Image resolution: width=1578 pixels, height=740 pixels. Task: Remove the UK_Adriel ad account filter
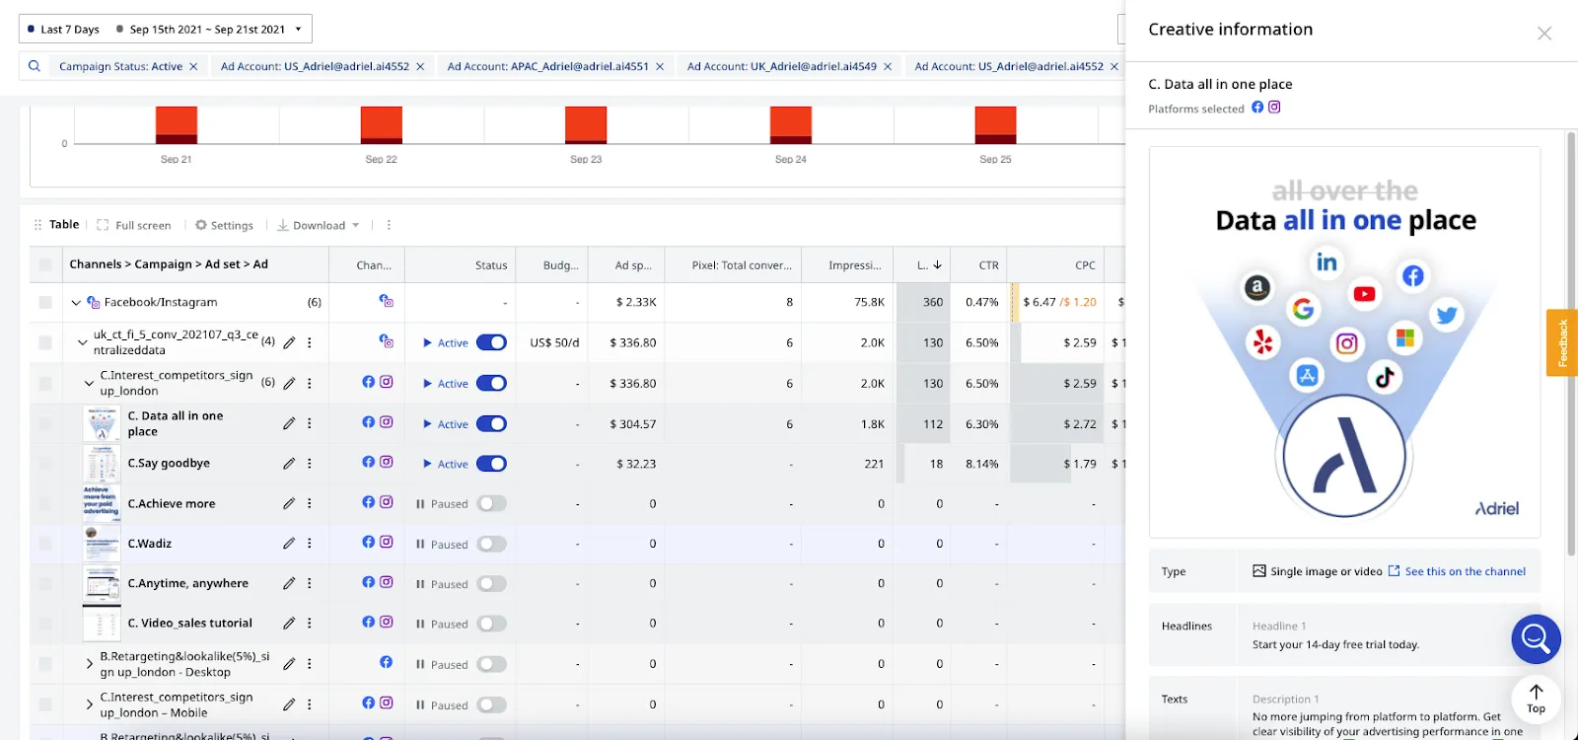pos(888,66)
